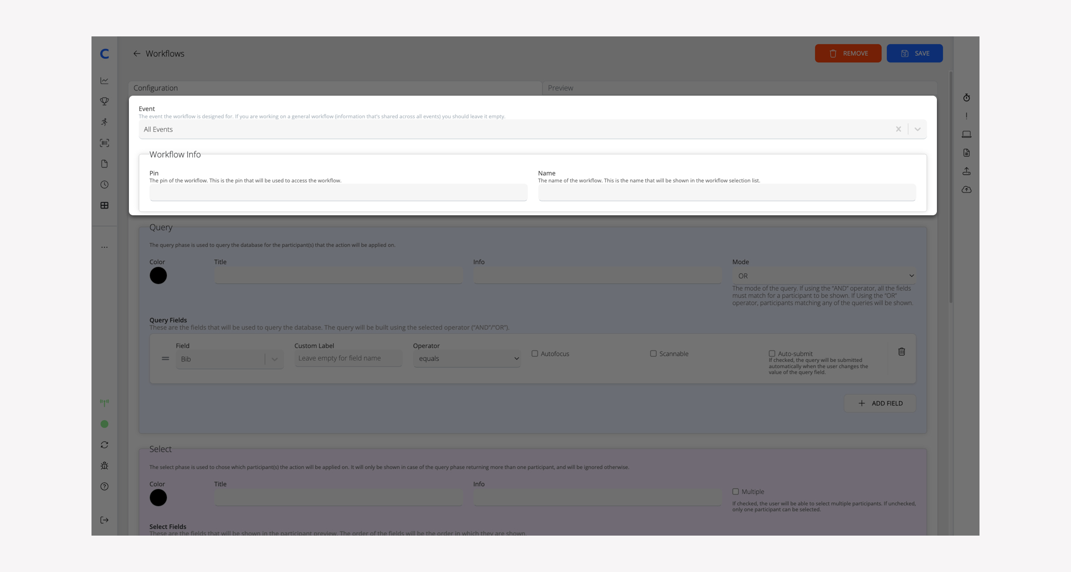This screenshot has height=572, width=1071.
Task: Open the three-dots more sidebar icon
Action: 105,247
